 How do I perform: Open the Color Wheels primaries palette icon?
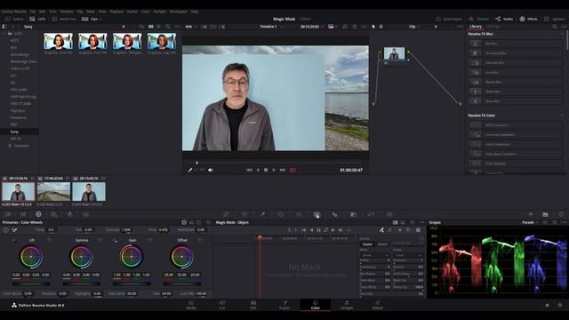(38, 214)
